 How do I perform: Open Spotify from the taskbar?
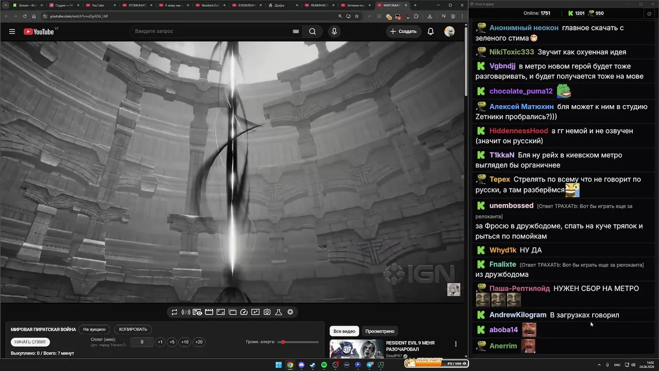[324, 365]
